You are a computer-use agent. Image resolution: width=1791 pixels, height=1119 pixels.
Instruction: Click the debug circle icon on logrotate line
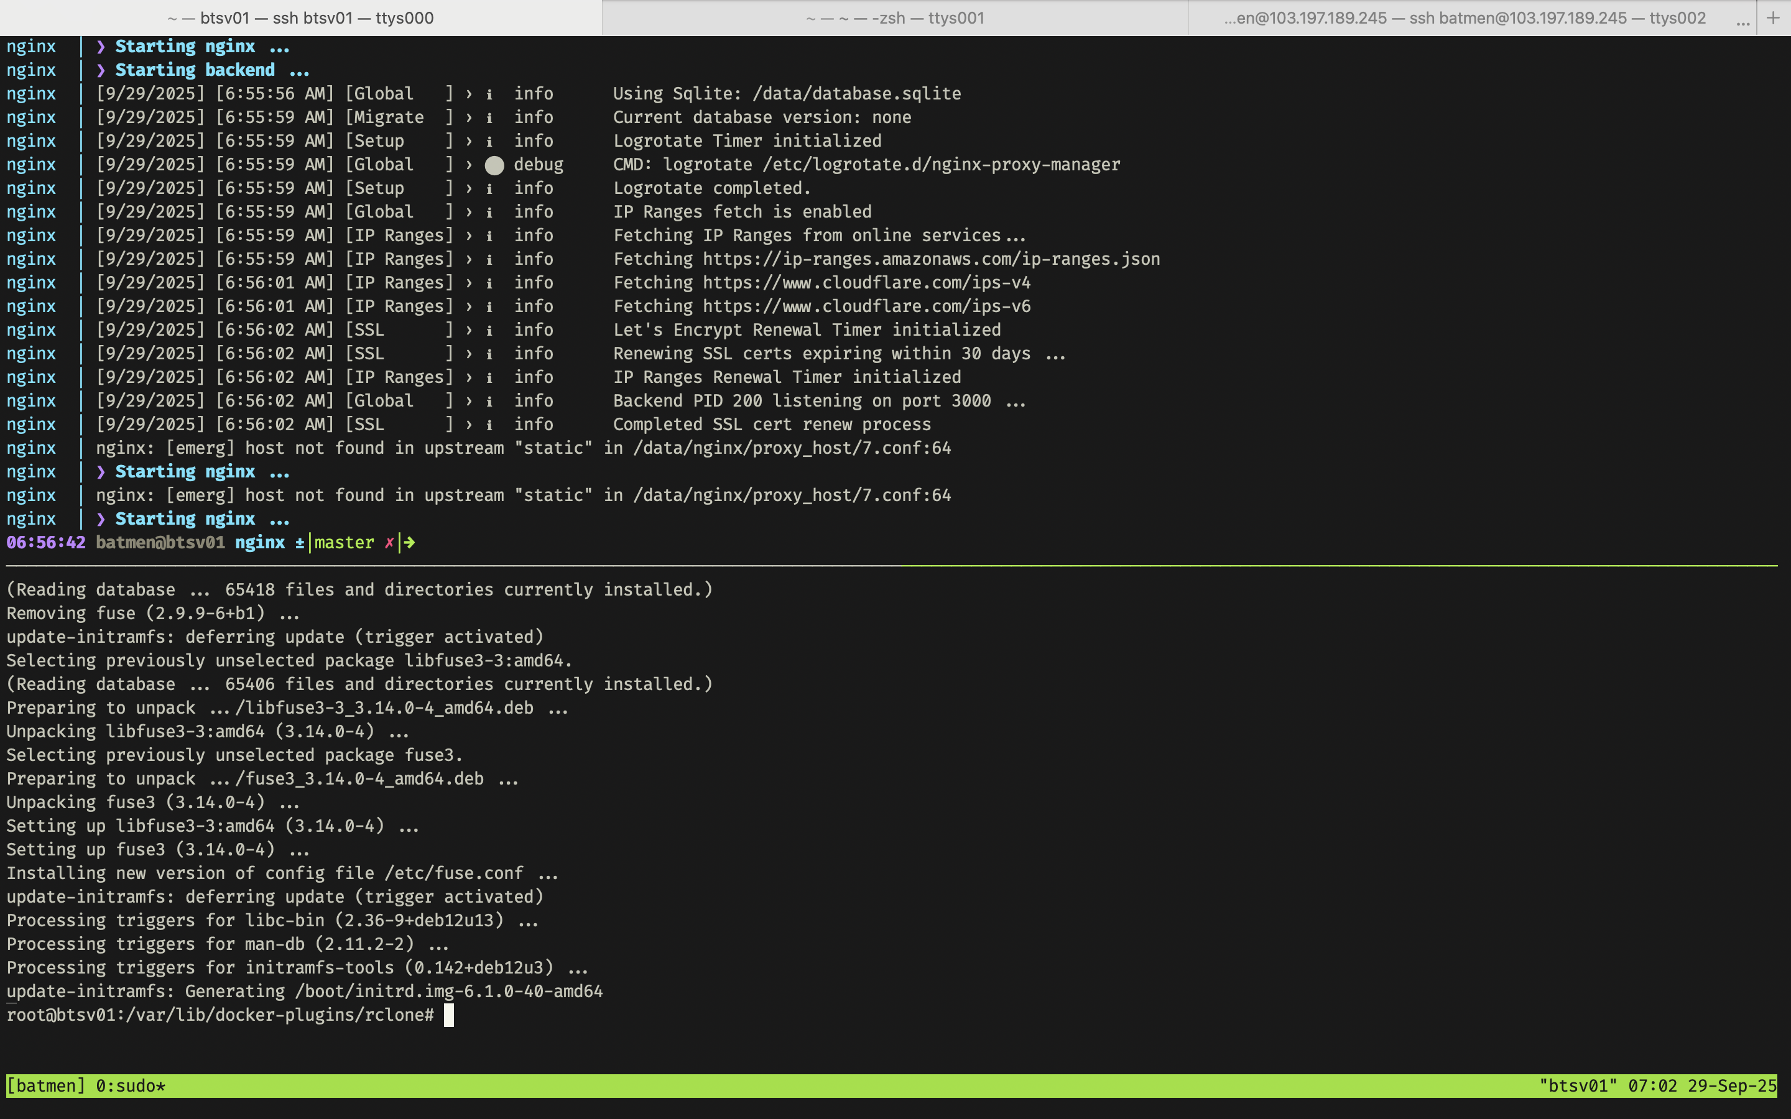pyautogui.click(x=494, y=165)
